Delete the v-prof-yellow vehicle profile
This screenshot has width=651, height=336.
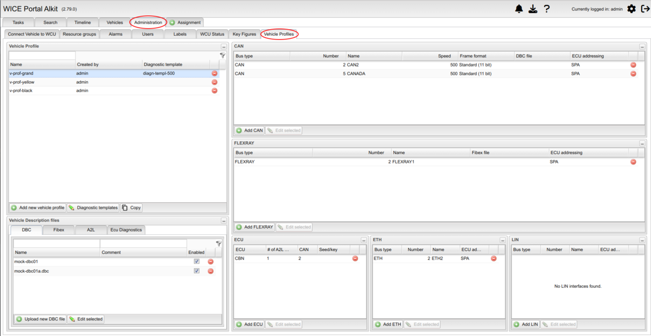point(214,82)
